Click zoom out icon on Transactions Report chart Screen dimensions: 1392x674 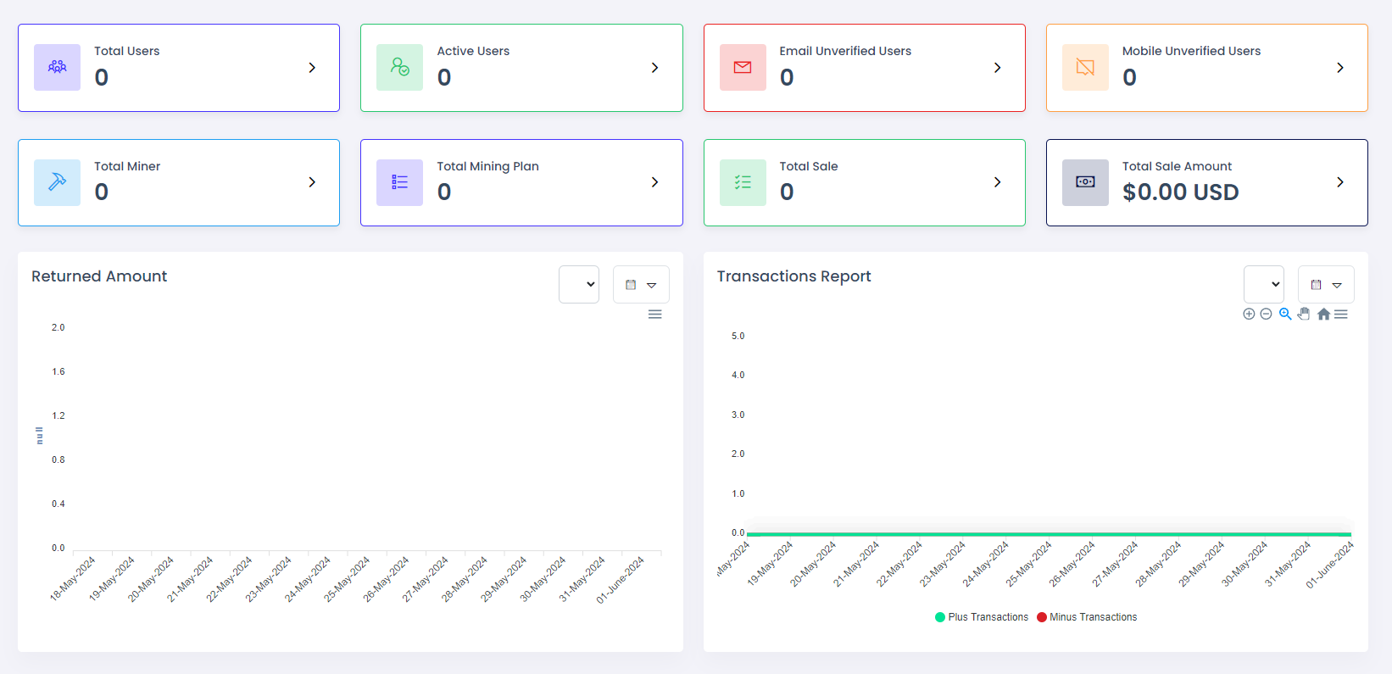coord(1266,314)
